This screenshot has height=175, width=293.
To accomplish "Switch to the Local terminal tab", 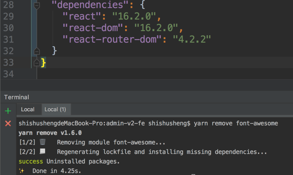I will point(28,109).
